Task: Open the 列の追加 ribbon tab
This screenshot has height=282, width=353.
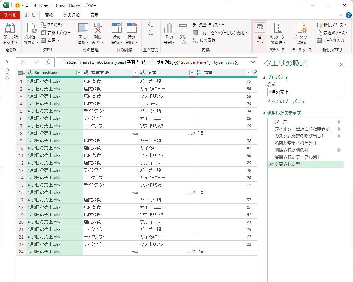Action: (x=71, y=15)
